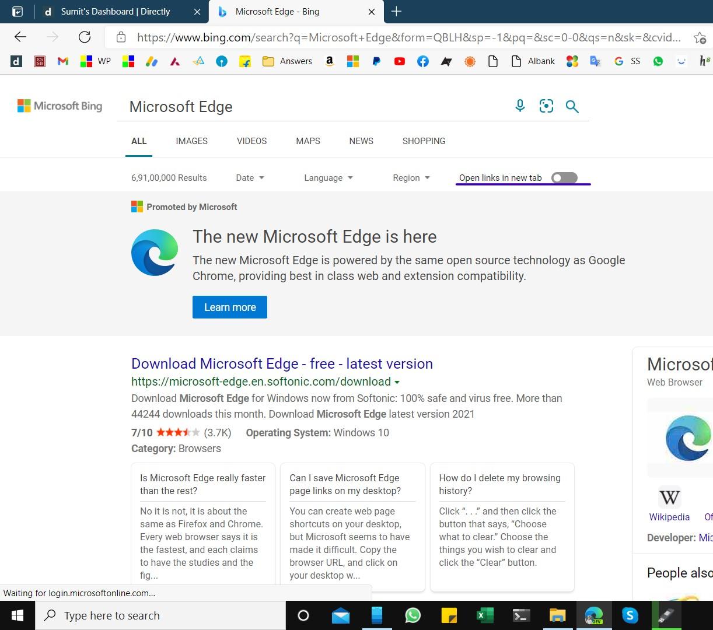Open the WhatsApp bookmark on favorites bar
Viewport: 713px width, 630px height.
click(658, 61)
